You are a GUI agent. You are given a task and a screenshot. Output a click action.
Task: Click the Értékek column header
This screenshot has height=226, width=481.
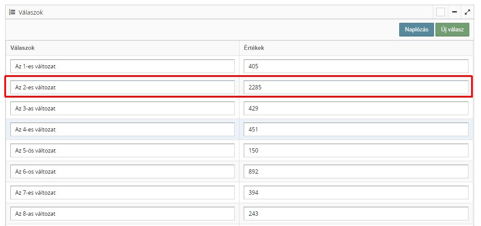point(254,48)
